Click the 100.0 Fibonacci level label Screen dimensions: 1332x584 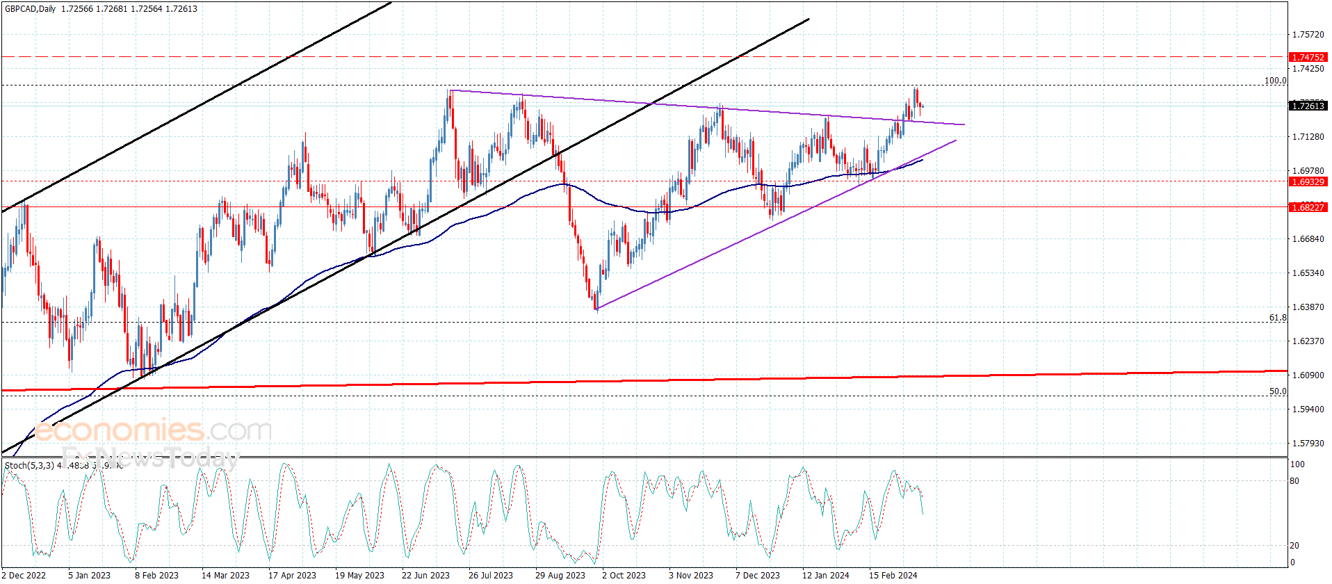[1275, 80]
